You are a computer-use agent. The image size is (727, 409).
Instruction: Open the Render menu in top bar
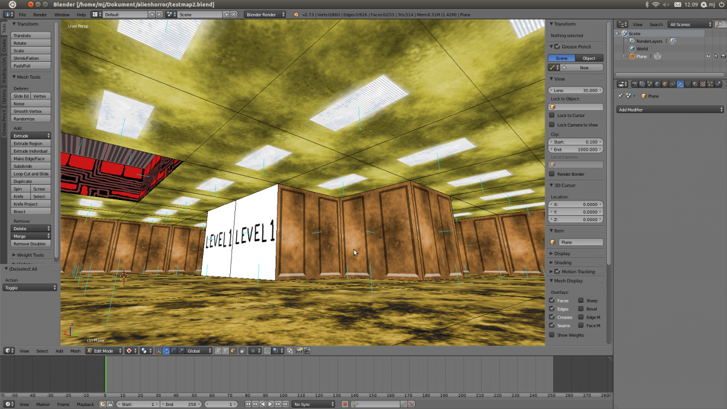point(40,14)
